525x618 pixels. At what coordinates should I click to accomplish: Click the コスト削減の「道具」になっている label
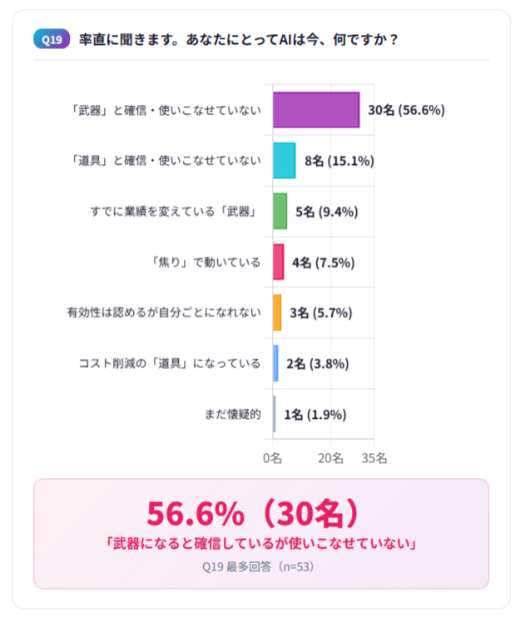170,364
